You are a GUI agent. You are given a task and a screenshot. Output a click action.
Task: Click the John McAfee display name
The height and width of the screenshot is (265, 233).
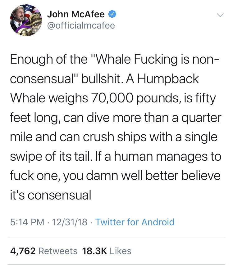click(76, 14)
